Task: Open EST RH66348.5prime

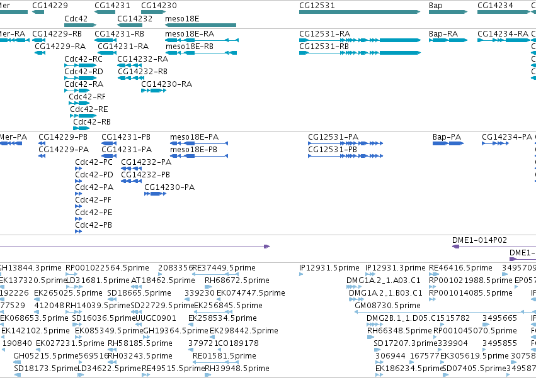Action: 399,331
